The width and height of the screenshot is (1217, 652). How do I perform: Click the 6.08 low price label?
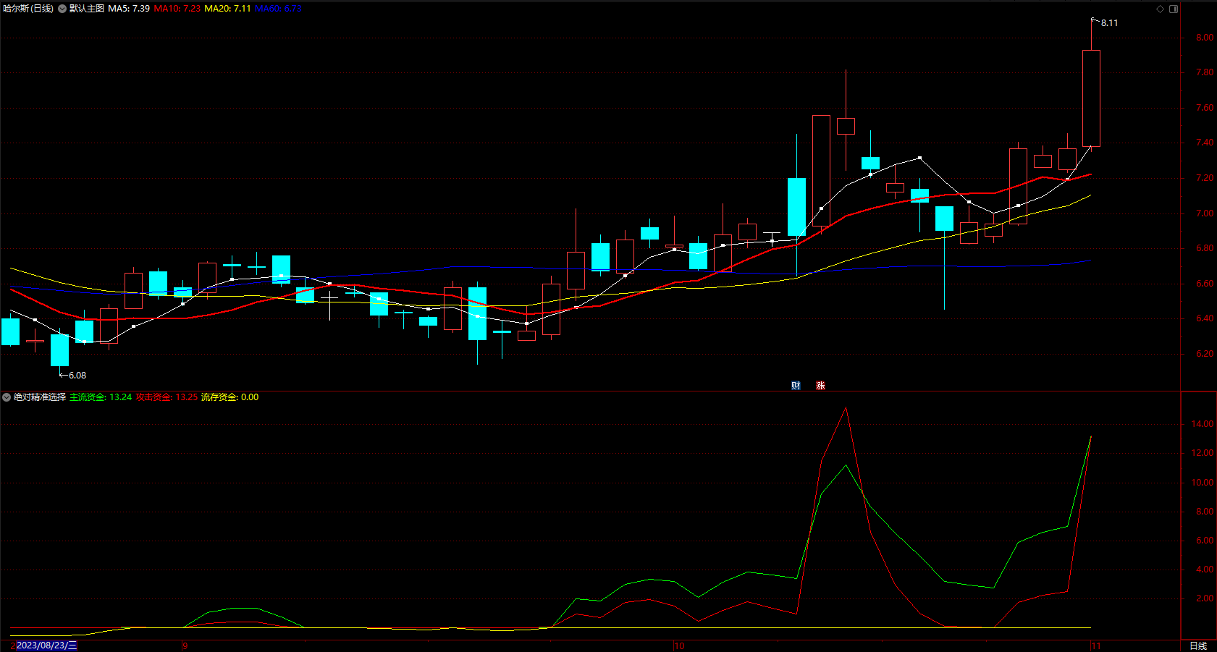click(77, 376)
